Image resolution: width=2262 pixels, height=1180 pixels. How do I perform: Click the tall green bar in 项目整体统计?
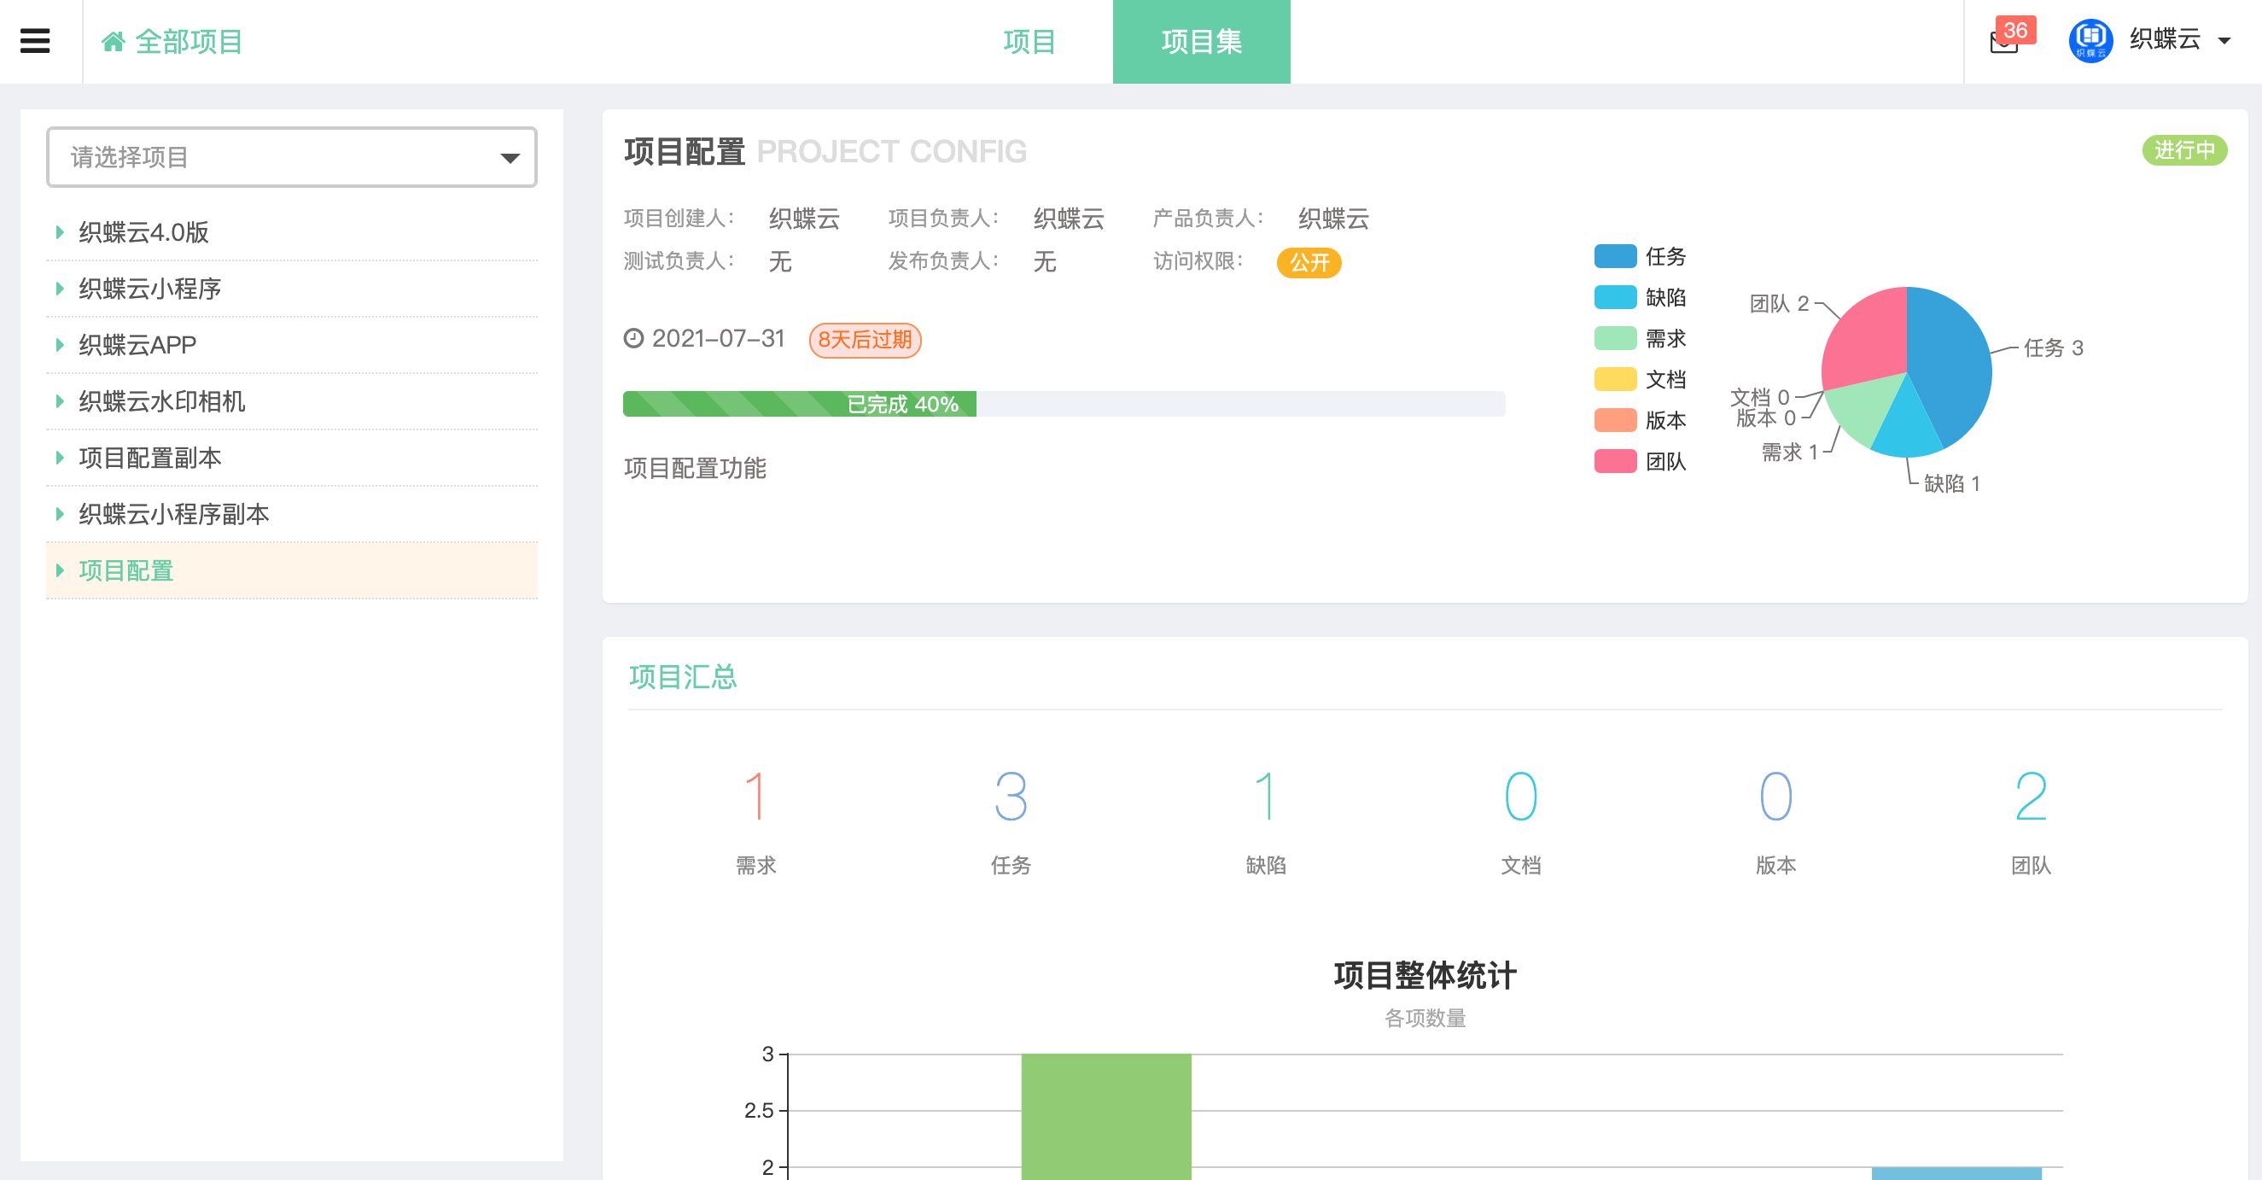(x=1105, y=1116)
